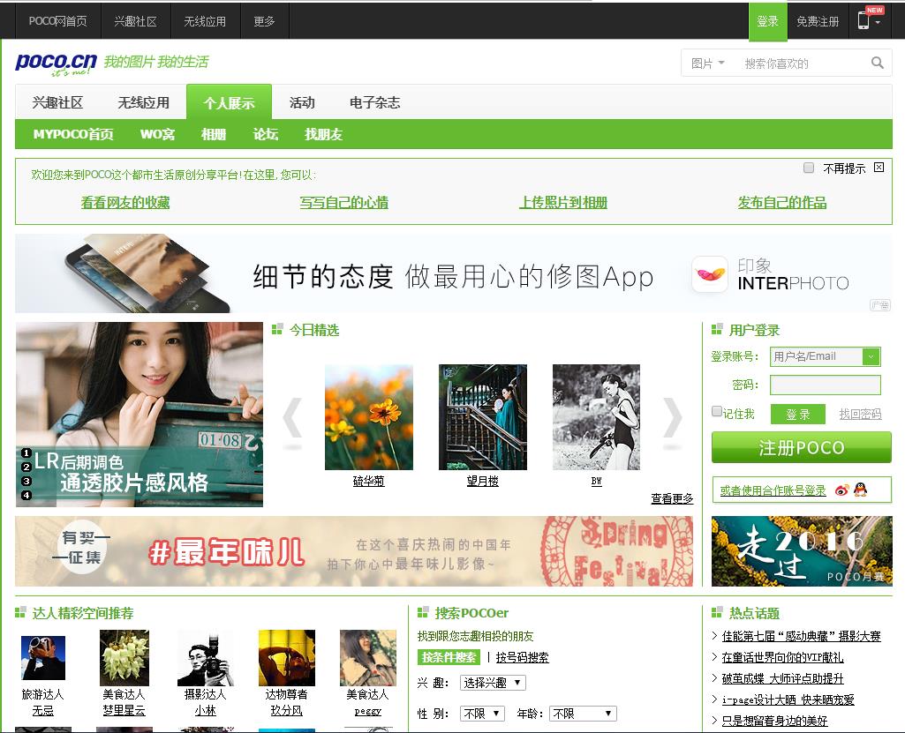This screenshot has height=733, width=905.
Task: Open 相册 in green bar
Action: [214, 134]
